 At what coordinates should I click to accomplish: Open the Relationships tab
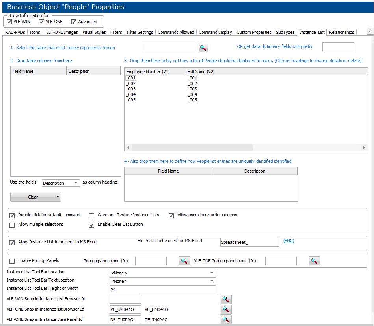tap(341, 32)
